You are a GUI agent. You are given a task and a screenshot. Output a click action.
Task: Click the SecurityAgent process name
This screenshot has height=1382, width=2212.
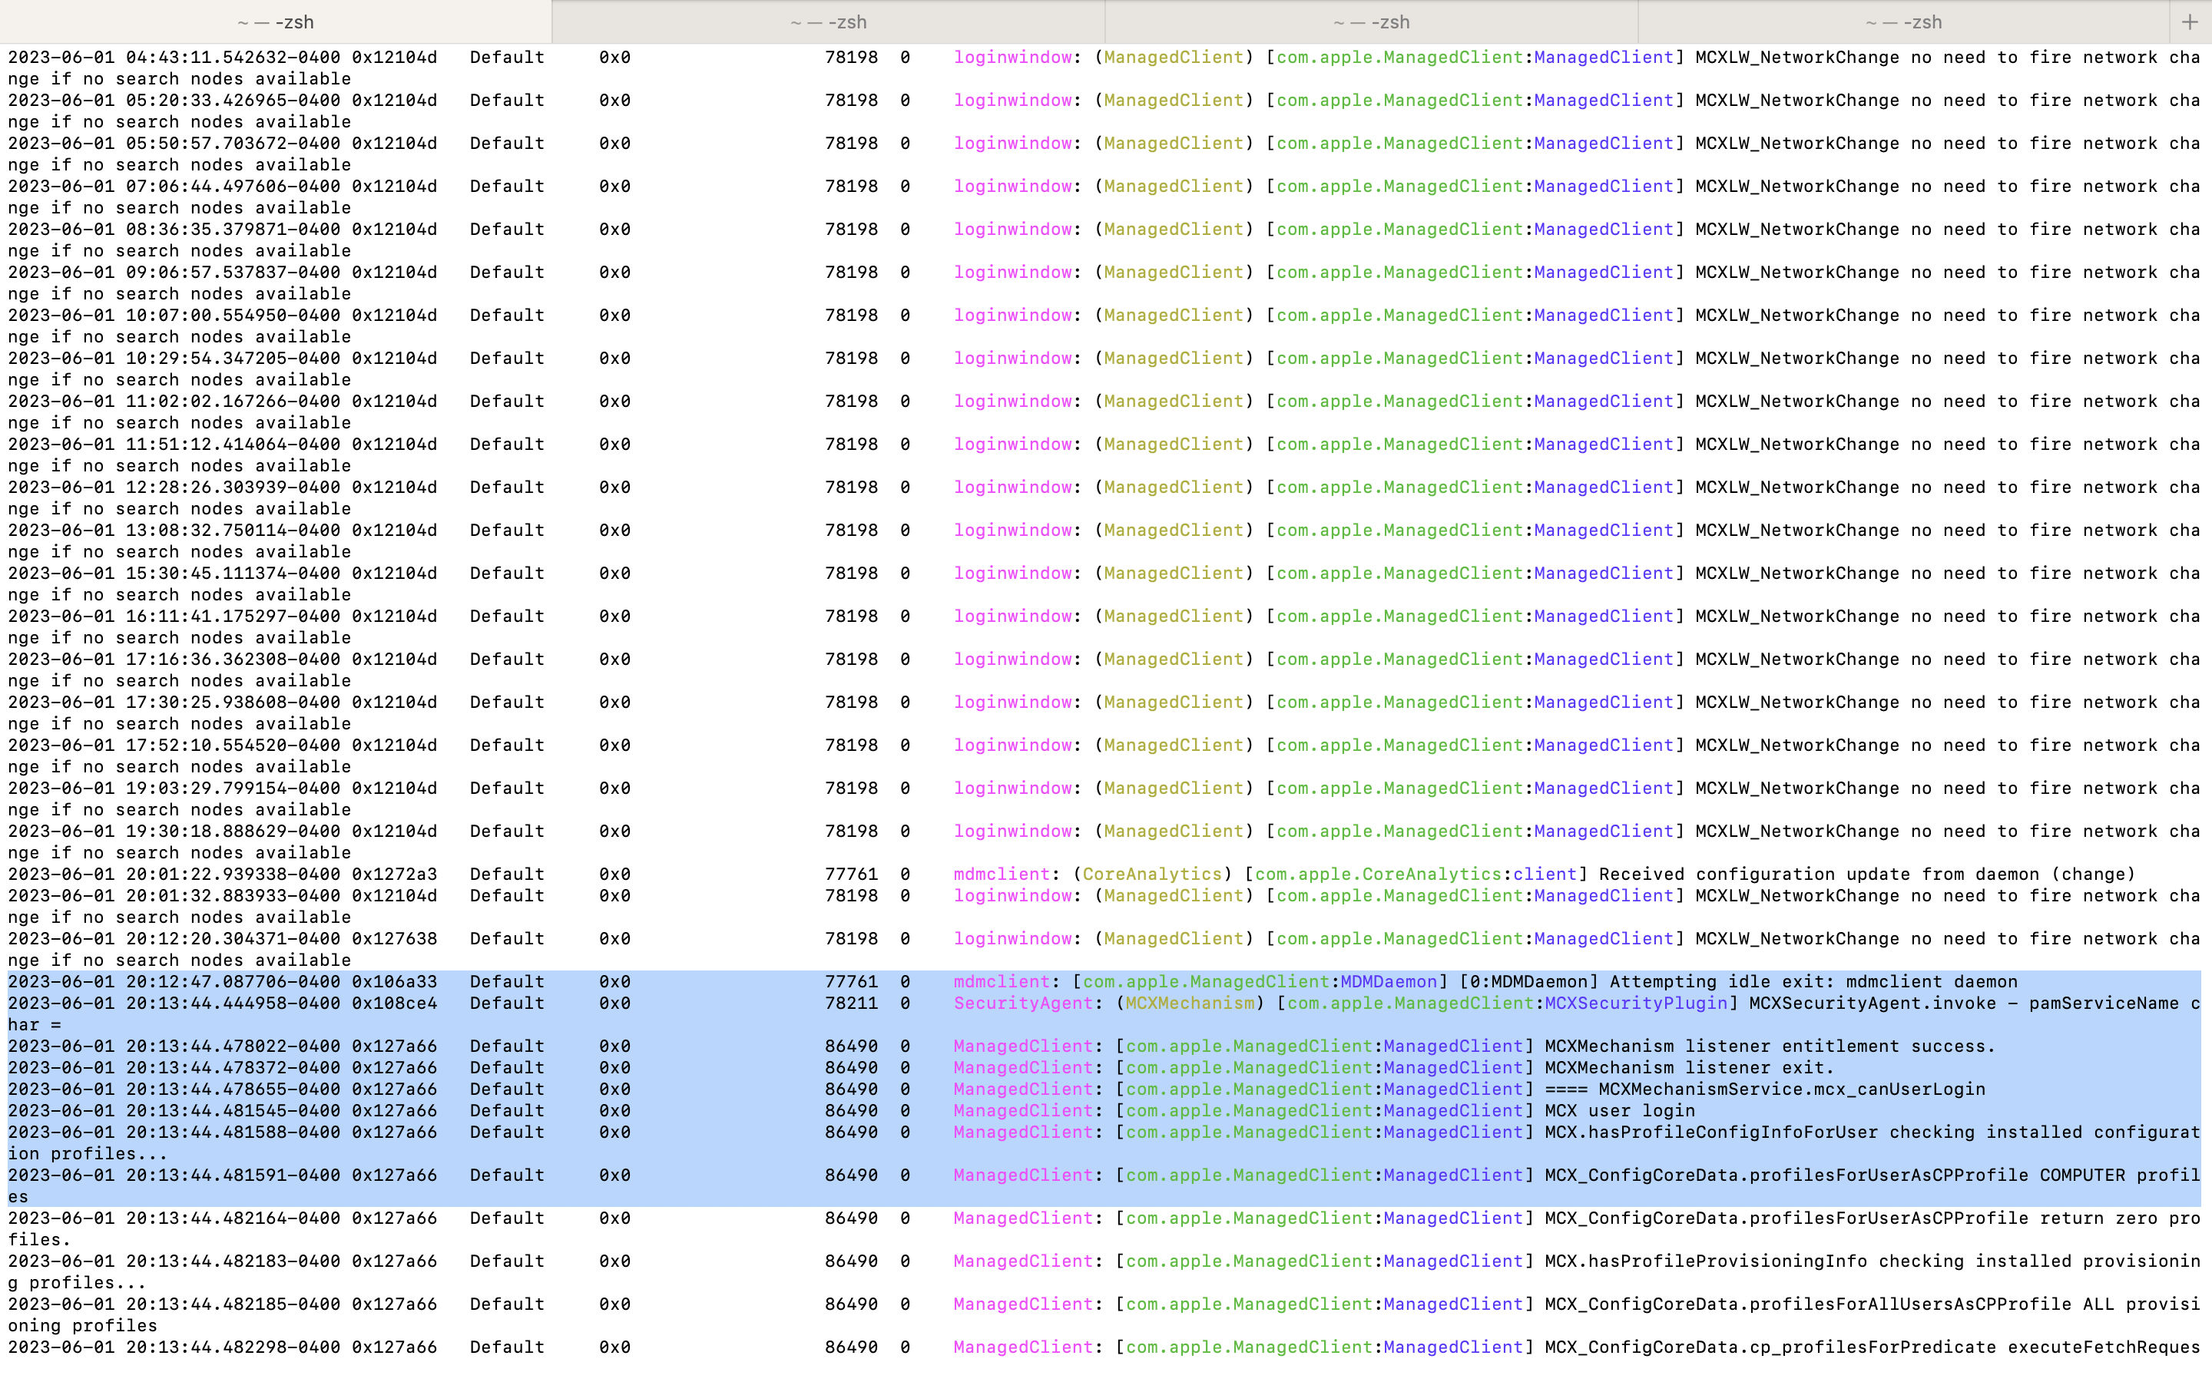(x=1023, y=1003)
